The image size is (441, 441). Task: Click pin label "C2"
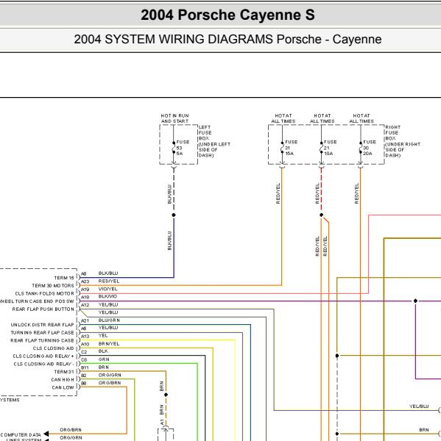click(x=84, y=352)
